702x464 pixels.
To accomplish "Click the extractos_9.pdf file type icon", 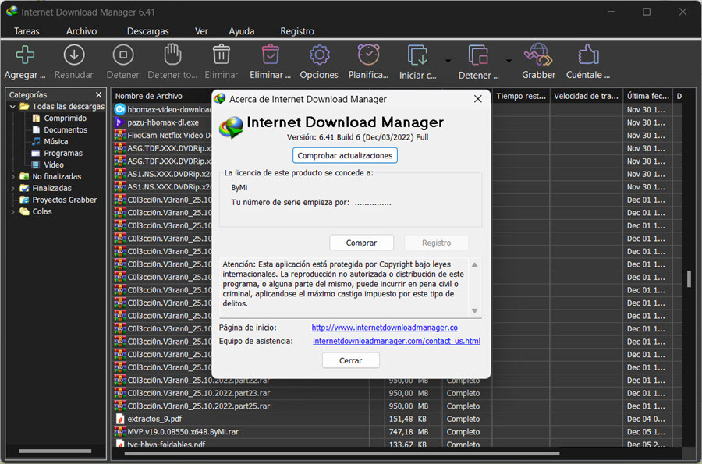I will [120, 419].
